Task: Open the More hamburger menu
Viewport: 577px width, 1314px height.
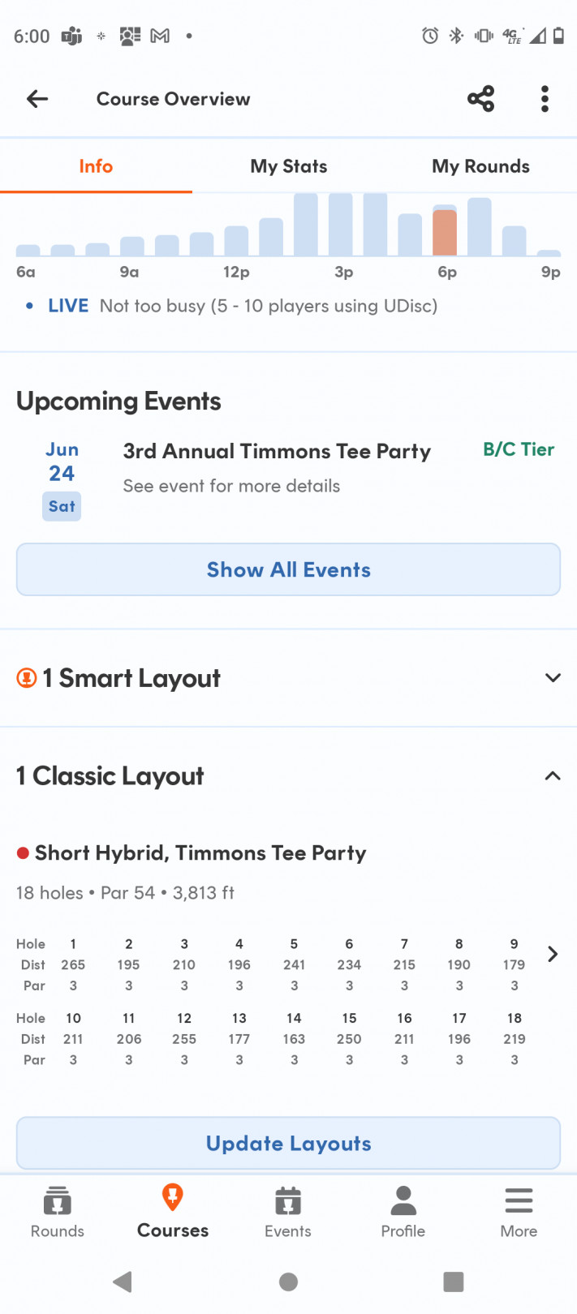Action: click(519, 1212)
